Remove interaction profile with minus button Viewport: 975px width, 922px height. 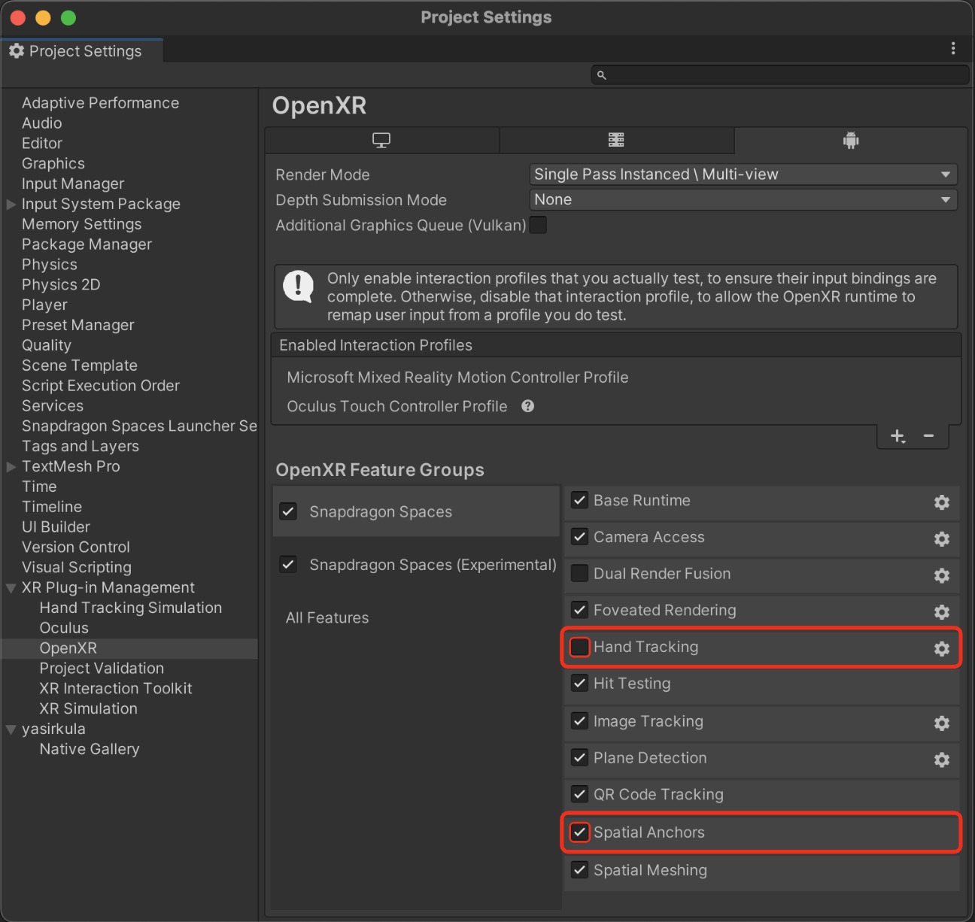928,436
